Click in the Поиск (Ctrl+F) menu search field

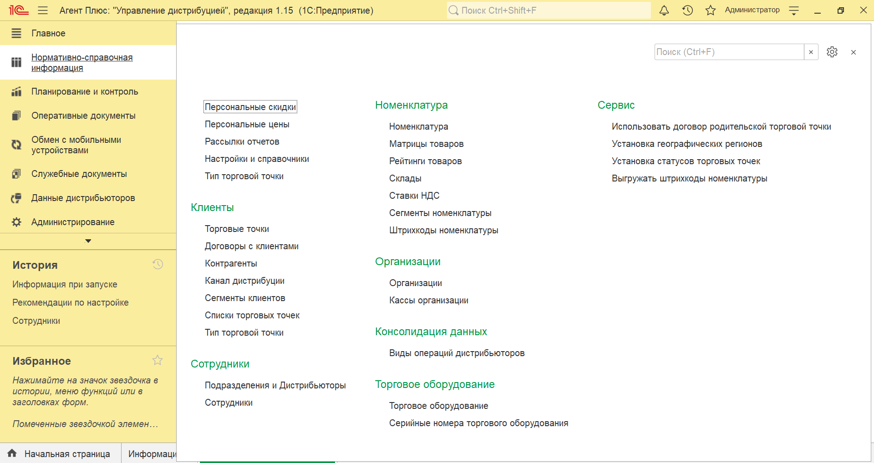pyautogui.click(x=729, y=52)
